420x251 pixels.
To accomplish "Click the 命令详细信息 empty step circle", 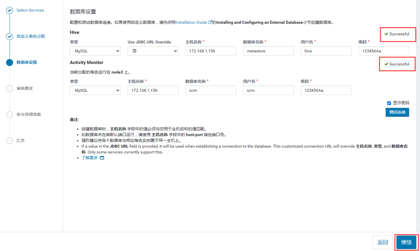I will pos(10,114).
